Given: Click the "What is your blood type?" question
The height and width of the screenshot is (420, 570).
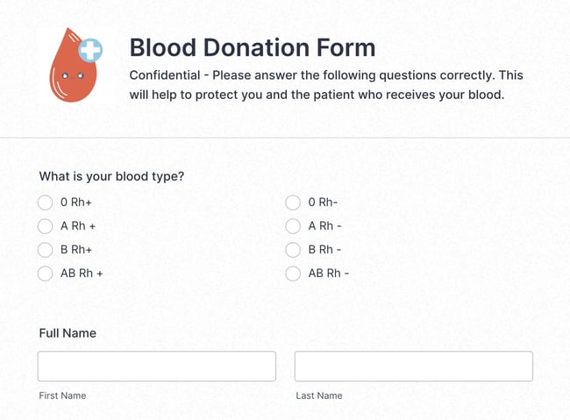Looking at the screenshot, I should (x=111, y=176).
